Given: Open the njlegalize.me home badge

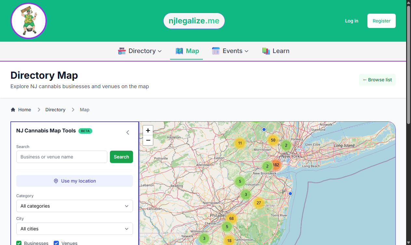Looking at the screenshot, I should [194, 21].
